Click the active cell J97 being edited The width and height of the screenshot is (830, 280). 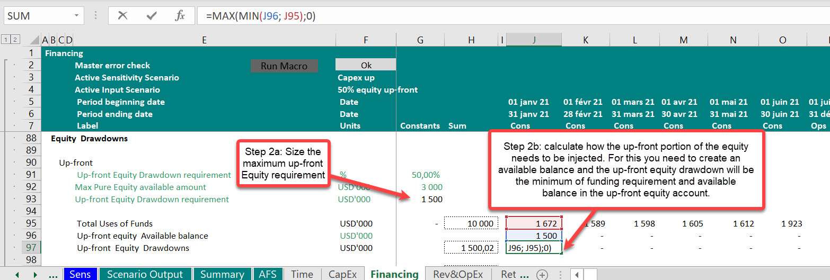[534, 248]
